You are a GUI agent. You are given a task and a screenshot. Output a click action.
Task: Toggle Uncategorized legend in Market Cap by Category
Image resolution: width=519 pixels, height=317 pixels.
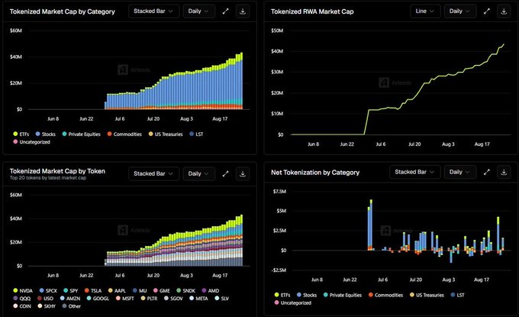pos(31,142)
